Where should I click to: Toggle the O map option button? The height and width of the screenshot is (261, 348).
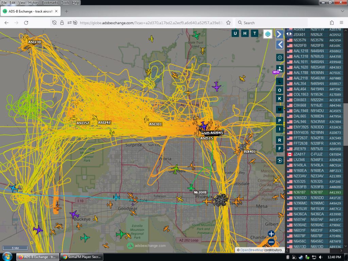point(280,90)
